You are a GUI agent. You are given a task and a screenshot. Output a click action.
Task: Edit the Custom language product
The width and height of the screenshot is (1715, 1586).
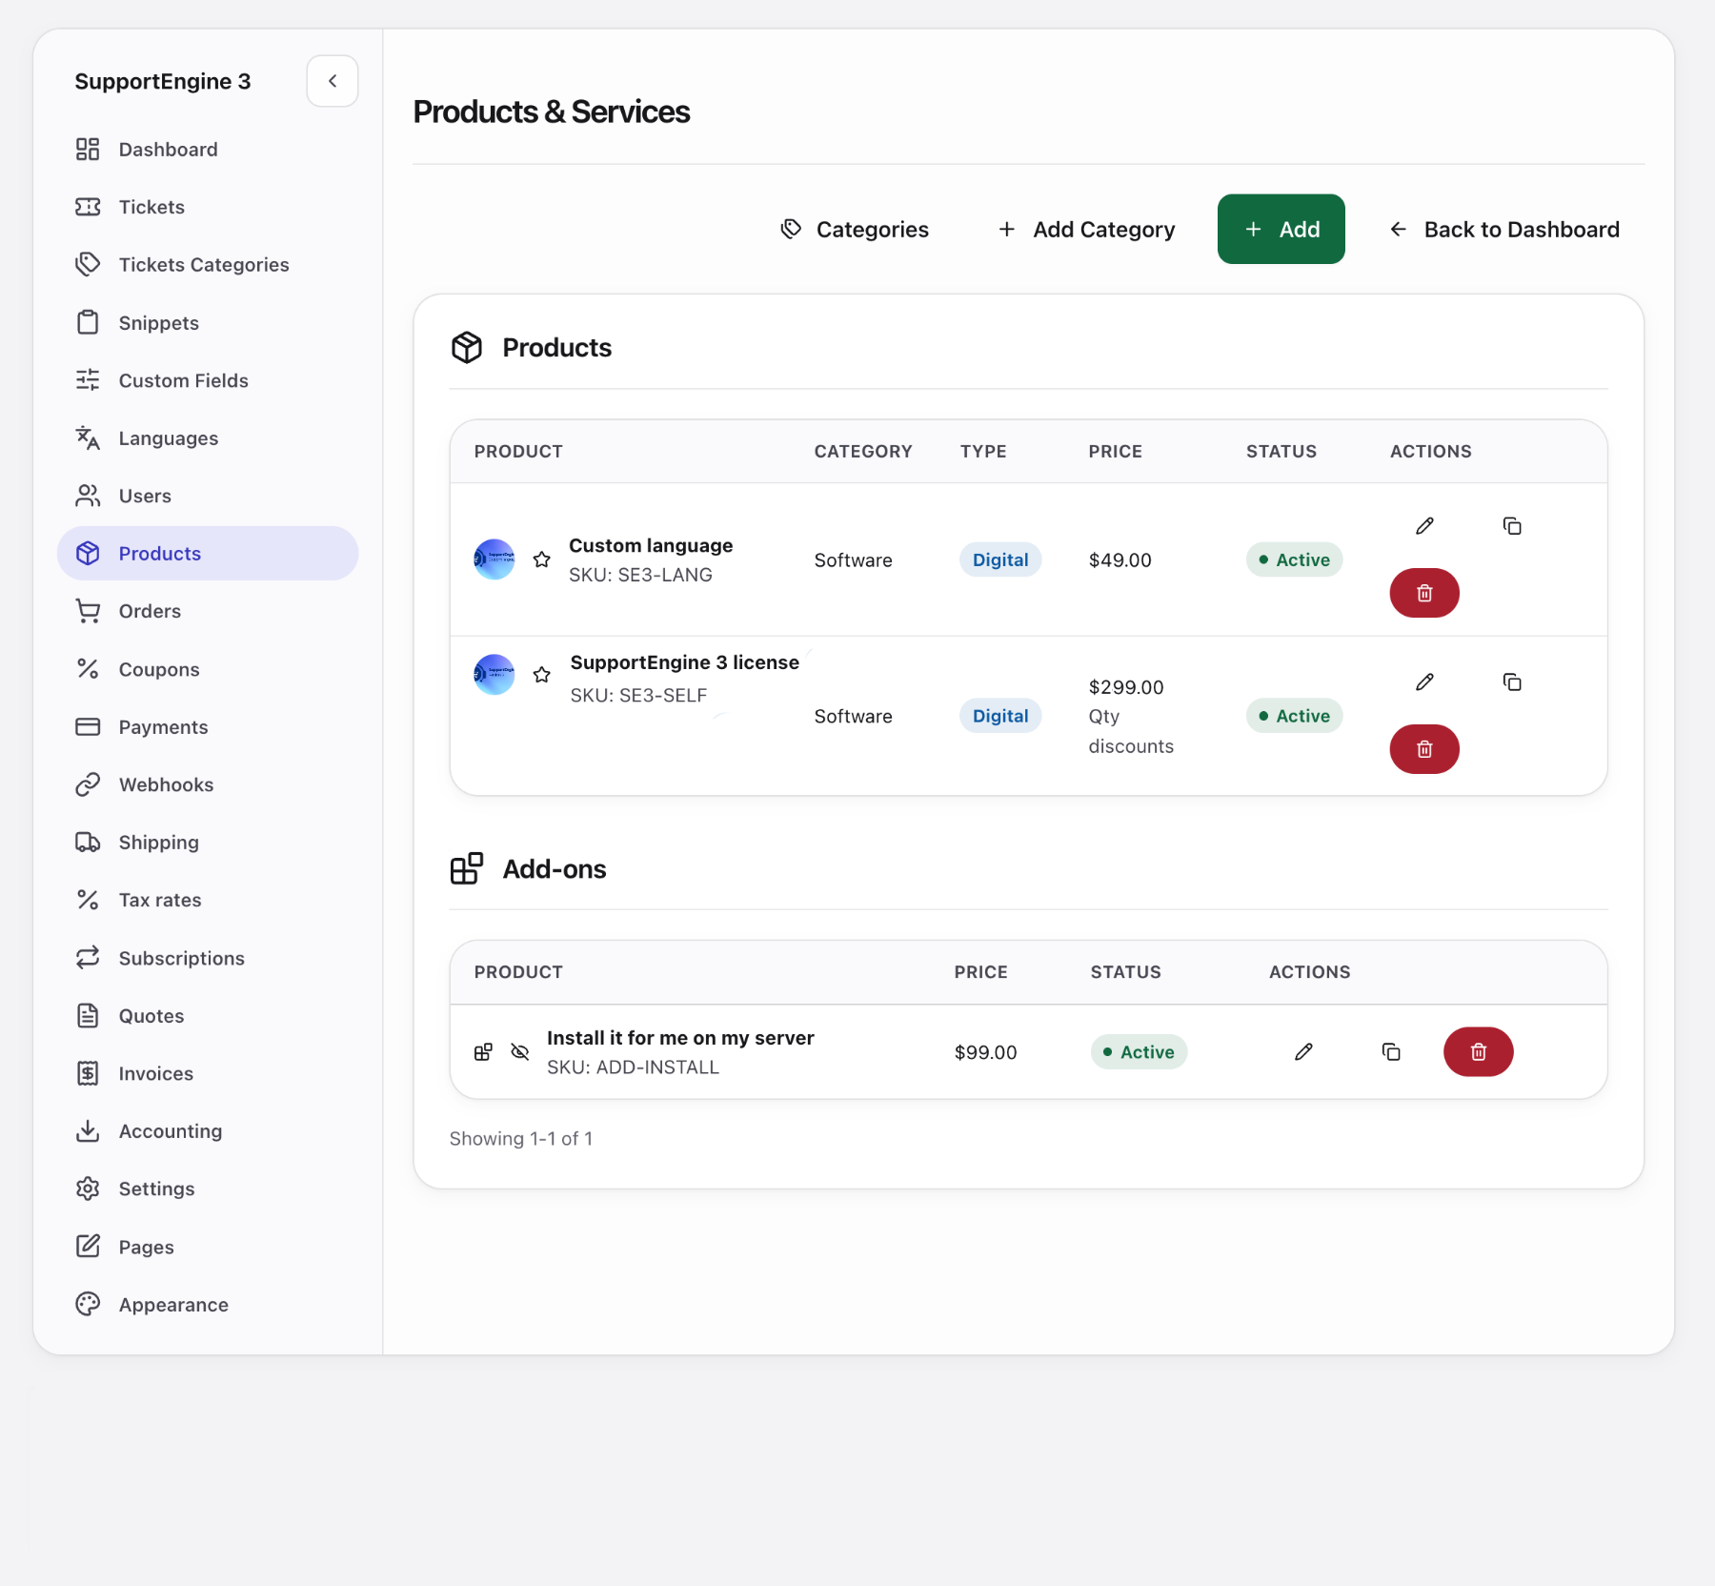tap(1424, 526)
